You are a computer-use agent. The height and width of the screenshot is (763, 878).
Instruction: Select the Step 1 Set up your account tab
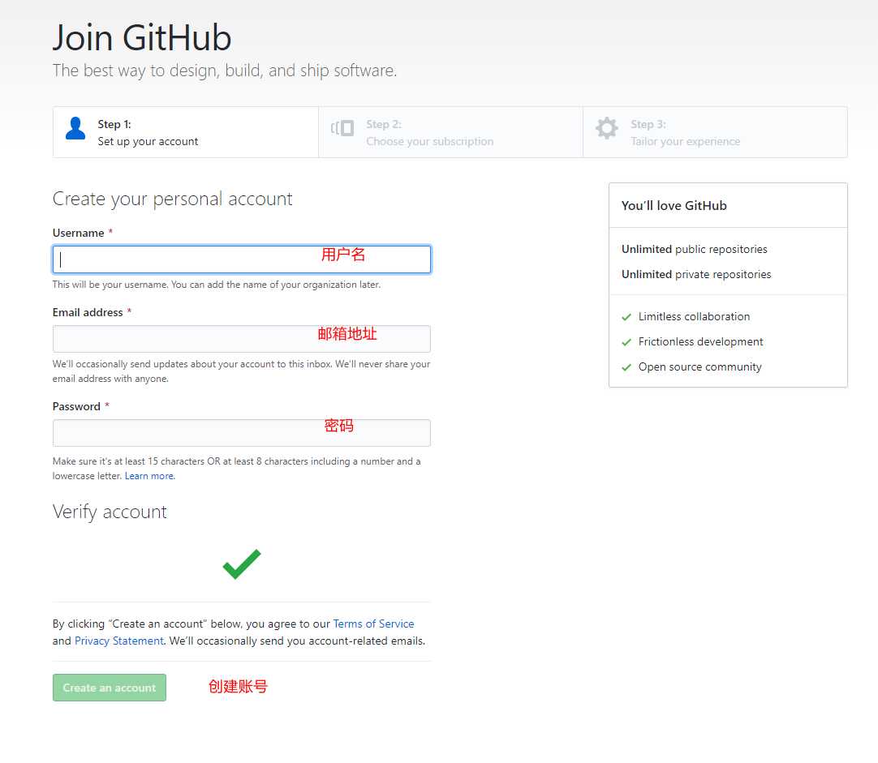186,133
